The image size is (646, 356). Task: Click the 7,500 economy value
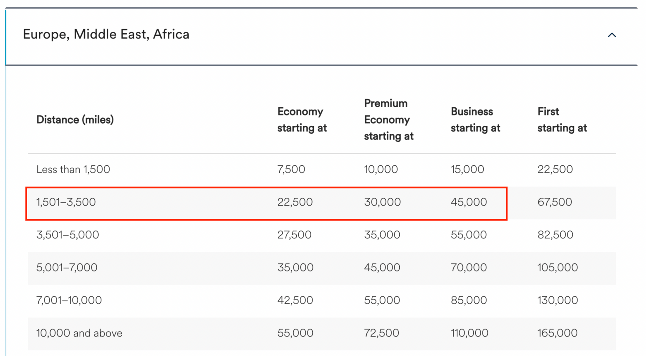(291, 170)
